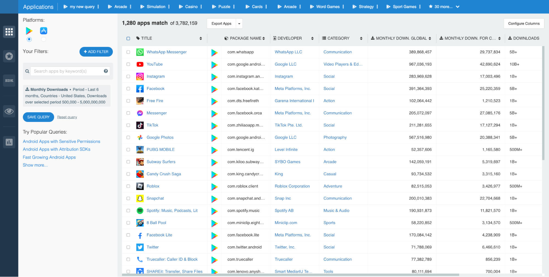The width and height of the screenshot is (549, 277).
Task: Open the bar chart reports sidebar icon
Action: click(9, 142)
